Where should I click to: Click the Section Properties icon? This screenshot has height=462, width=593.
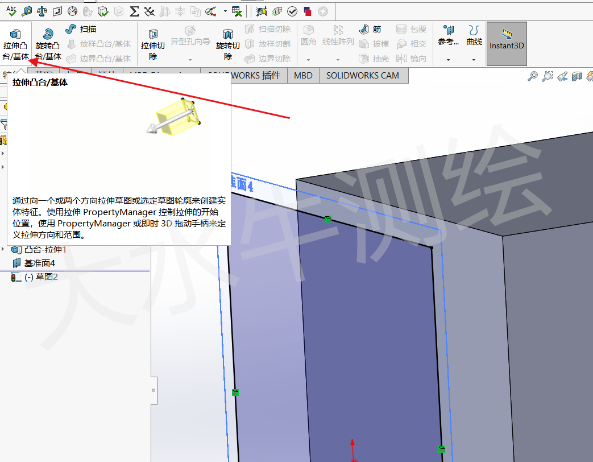click(x=57, y=11)
